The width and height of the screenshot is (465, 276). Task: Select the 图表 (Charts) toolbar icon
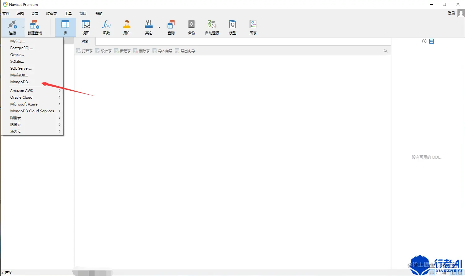(x=253, y=24)
